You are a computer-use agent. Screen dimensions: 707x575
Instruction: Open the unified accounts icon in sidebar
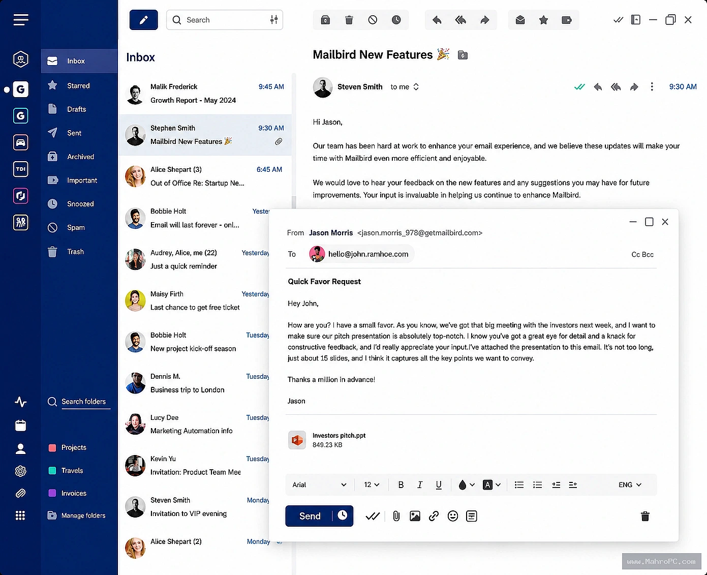(x=20, y=59)
